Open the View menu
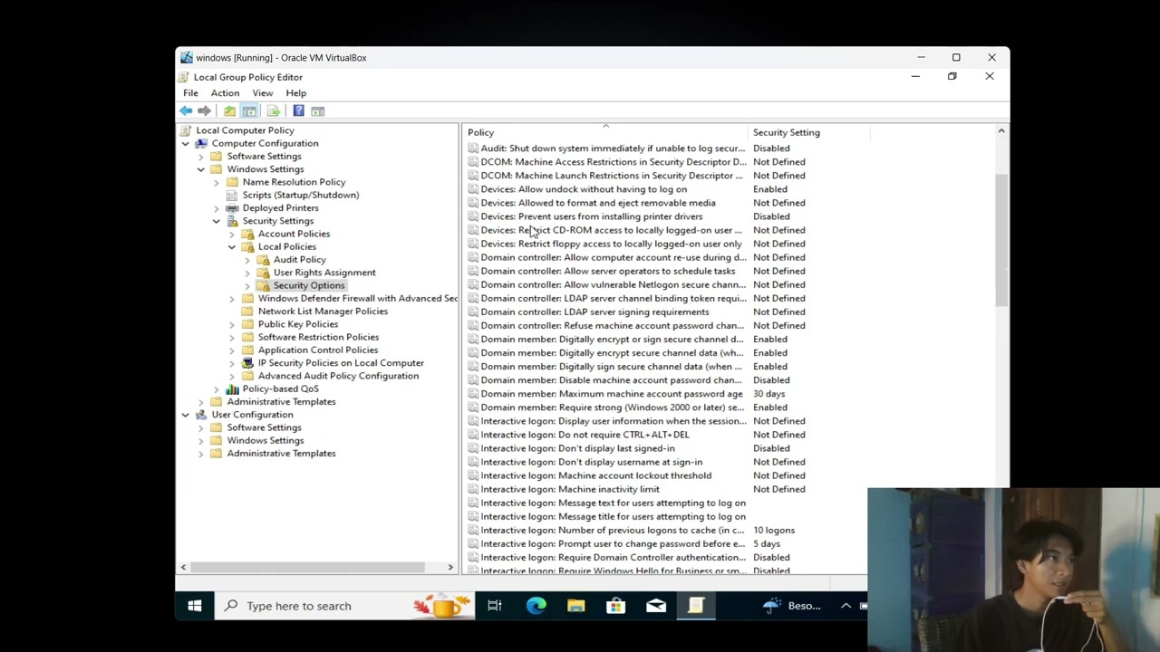Image resolution: width=1160 pixels, height=652 pixels. [262, 93]
